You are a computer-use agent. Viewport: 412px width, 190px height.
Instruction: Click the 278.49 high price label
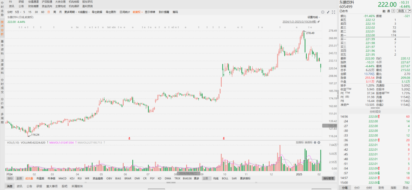310,33
